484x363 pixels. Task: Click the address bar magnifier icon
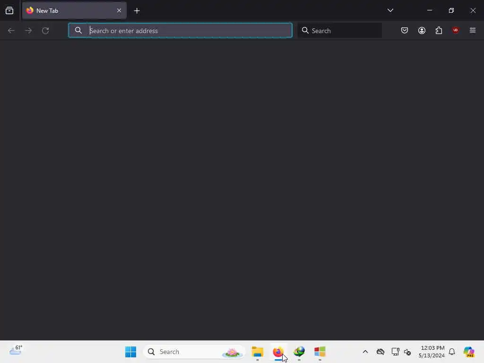[x=78, y=31]
